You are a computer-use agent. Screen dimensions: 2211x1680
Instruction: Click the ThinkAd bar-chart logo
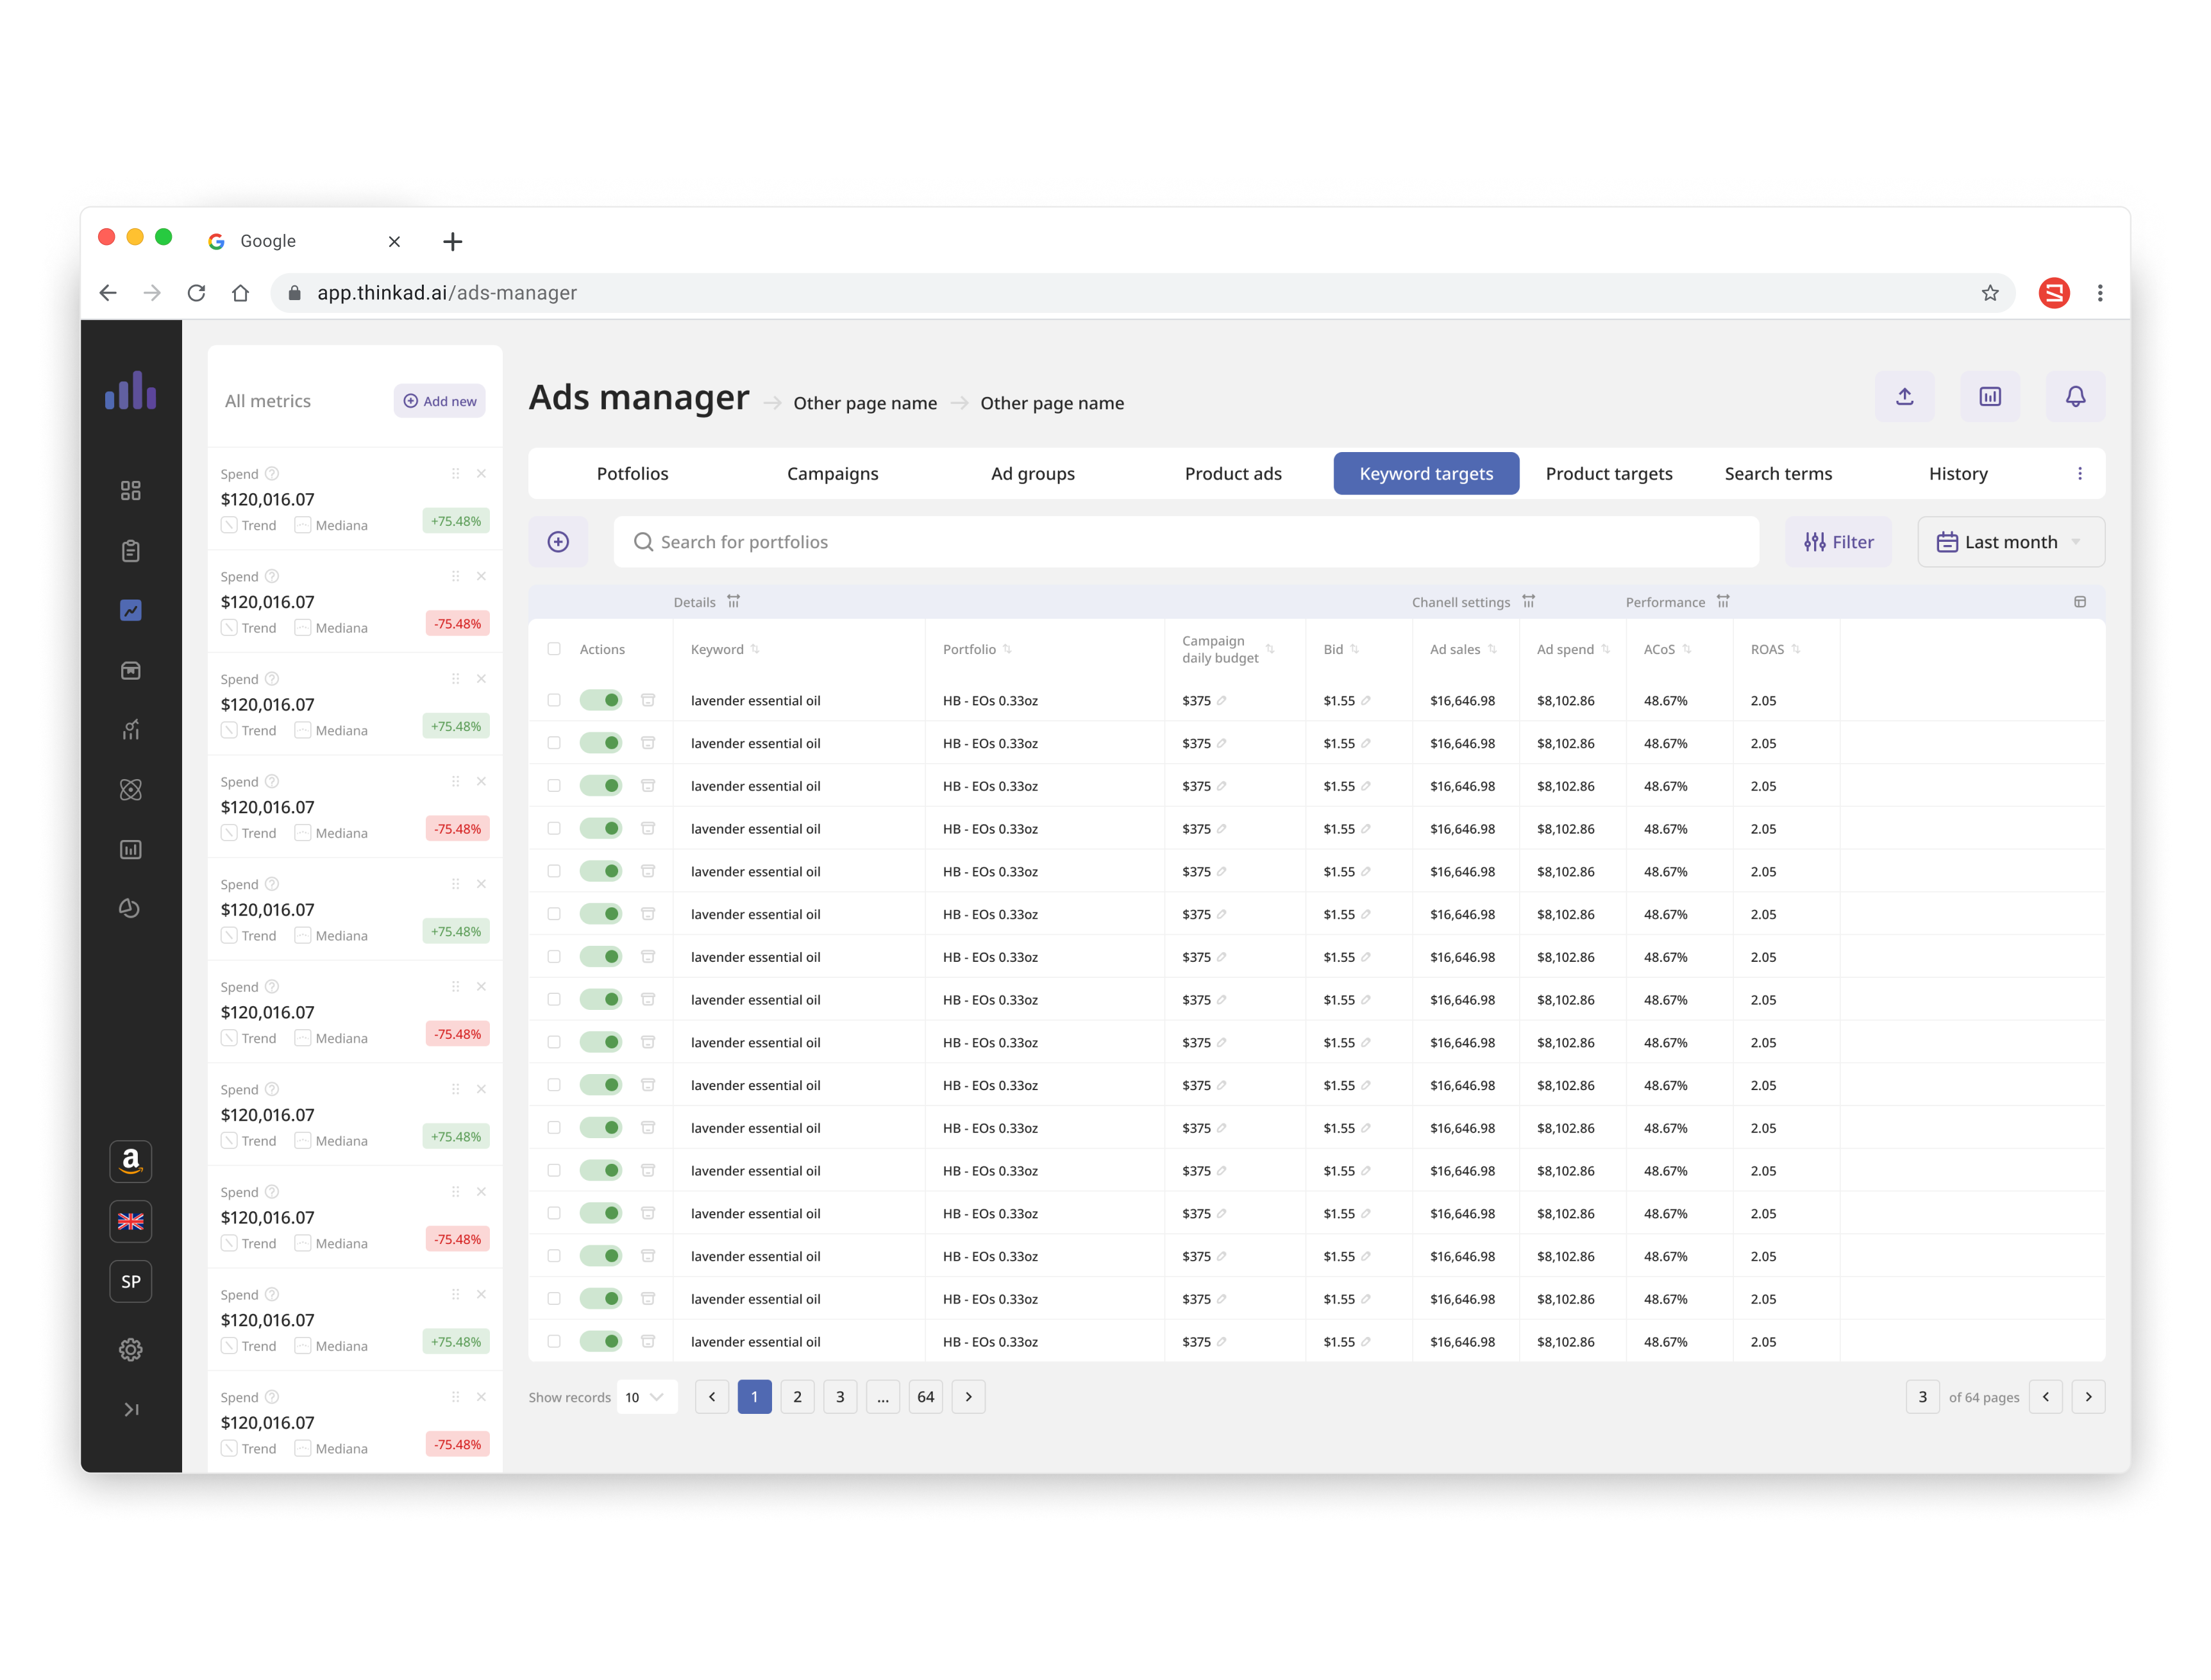tap(131, 390)
